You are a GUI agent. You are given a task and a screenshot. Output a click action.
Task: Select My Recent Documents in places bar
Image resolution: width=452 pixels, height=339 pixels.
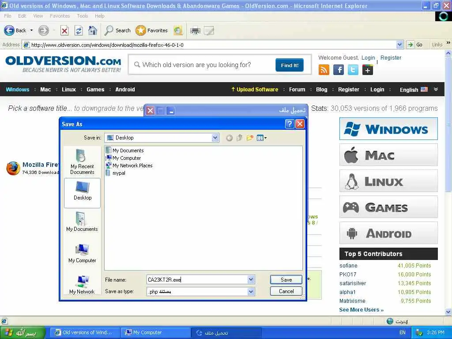(x=82, y=162)
